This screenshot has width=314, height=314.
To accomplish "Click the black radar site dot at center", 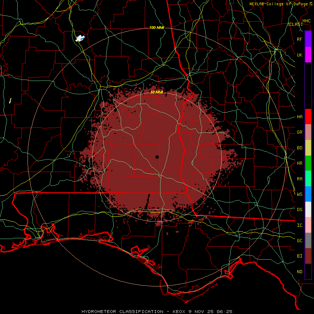I will click(157, 157).
